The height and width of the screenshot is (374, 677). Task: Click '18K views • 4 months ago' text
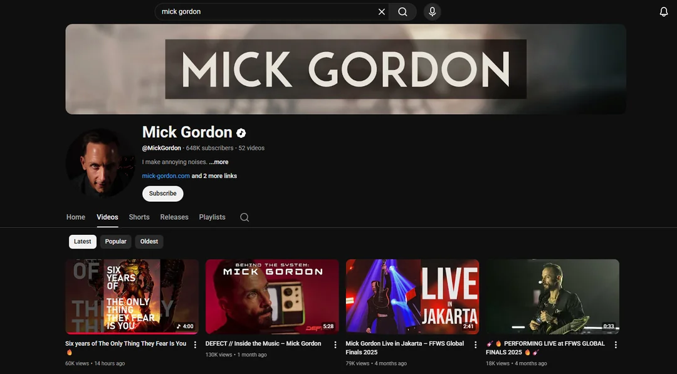[517, 363]
